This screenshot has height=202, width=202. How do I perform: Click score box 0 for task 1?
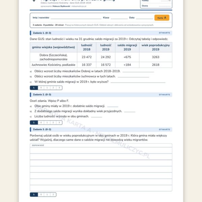point(41,88)
